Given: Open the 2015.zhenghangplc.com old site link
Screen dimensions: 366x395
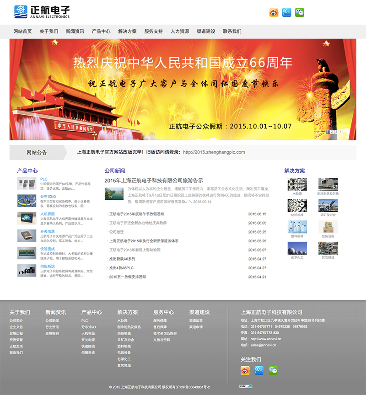Looking at the screenshot, I should 214,152.
